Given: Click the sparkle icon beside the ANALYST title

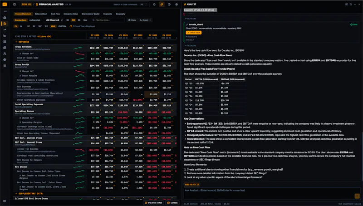Looking at the screenshot, I should click(x=185, y=4).
